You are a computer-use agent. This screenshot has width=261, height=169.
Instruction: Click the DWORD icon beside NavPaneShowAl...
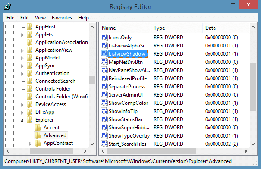coord(104,70)
